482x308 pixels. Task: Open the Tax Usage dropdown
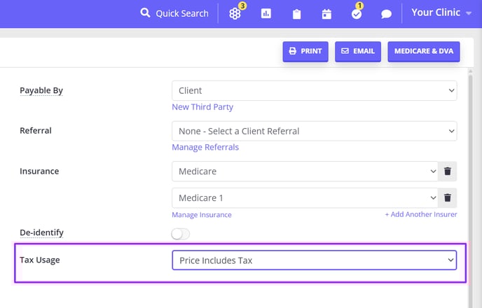[x=314, y=260]
